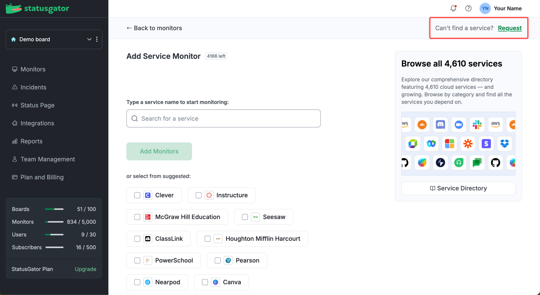Tick the Instructure checkbox

click(x=199, y=195)
